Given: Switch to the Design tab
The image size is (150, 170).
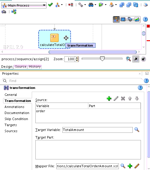Looking at the screenshot, I should 7,67.
